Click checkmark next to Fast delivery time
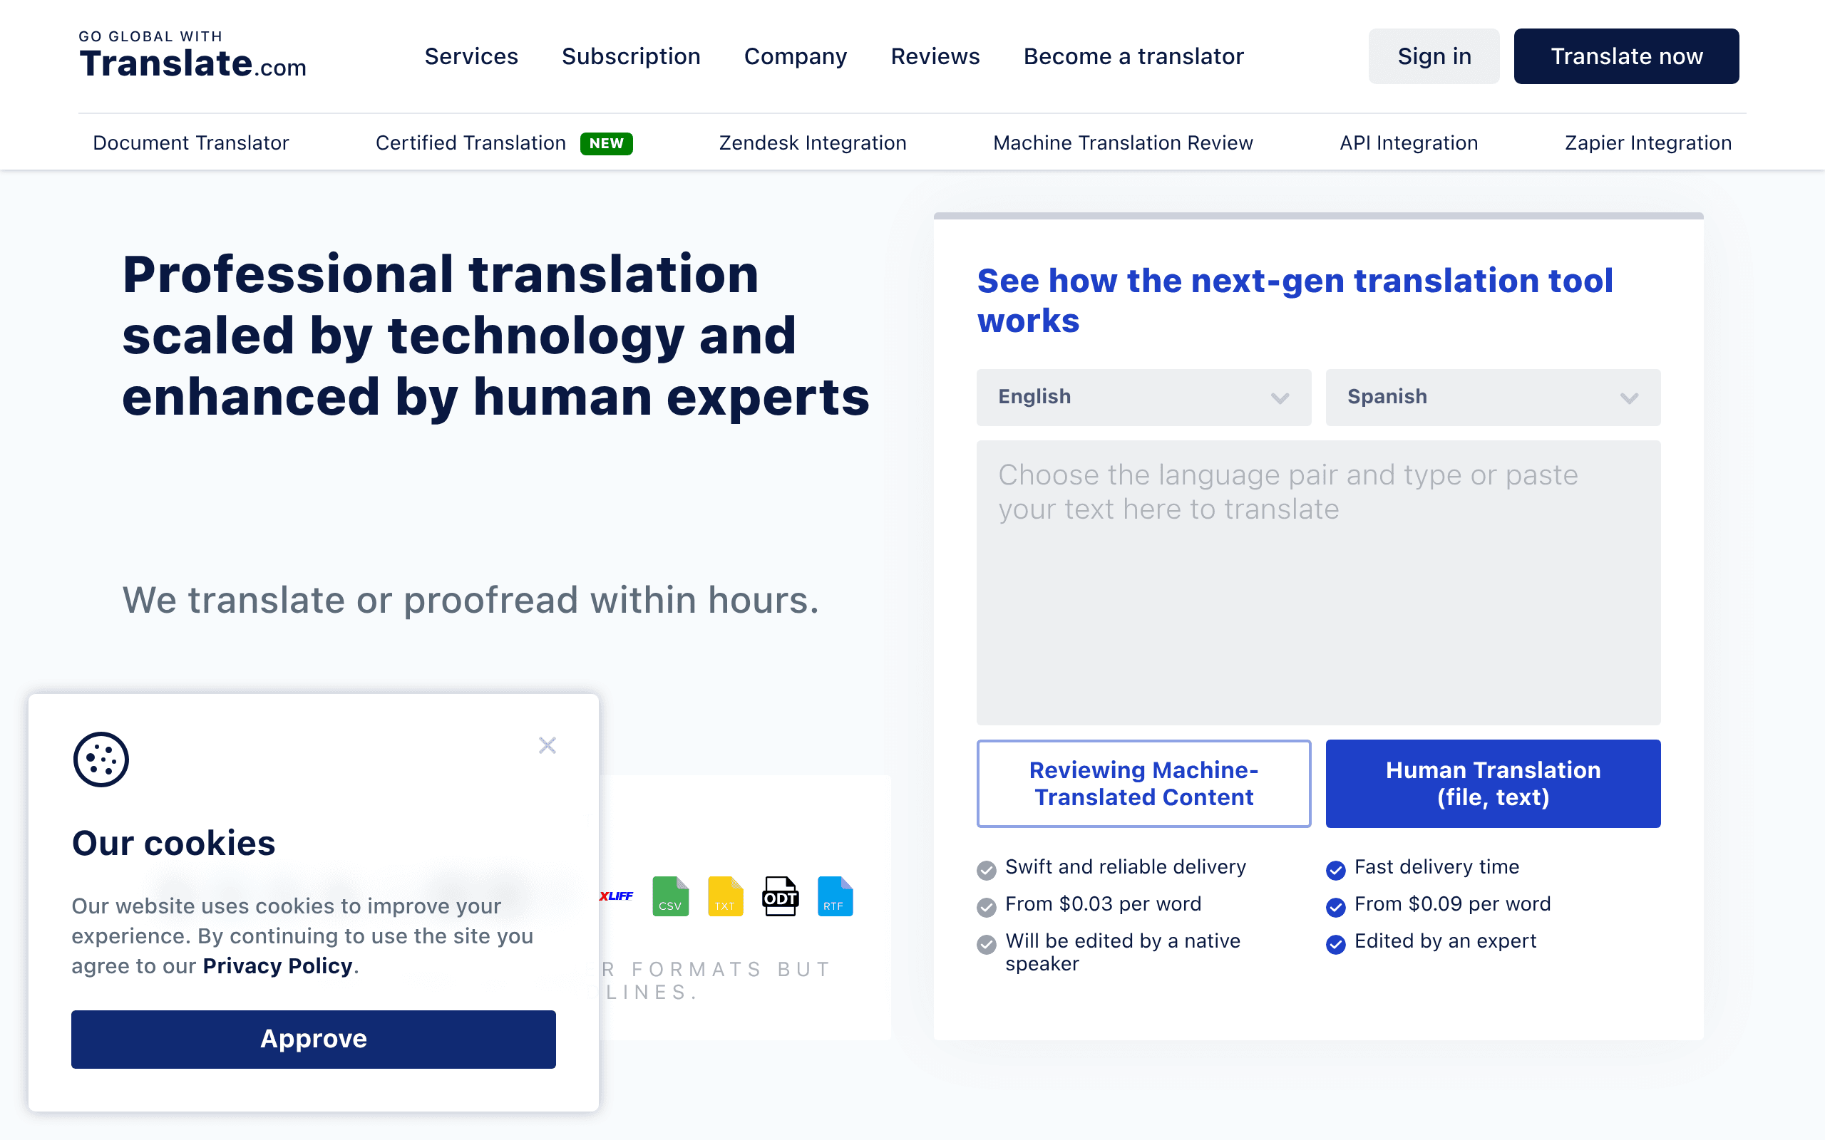 (1335, 870)
